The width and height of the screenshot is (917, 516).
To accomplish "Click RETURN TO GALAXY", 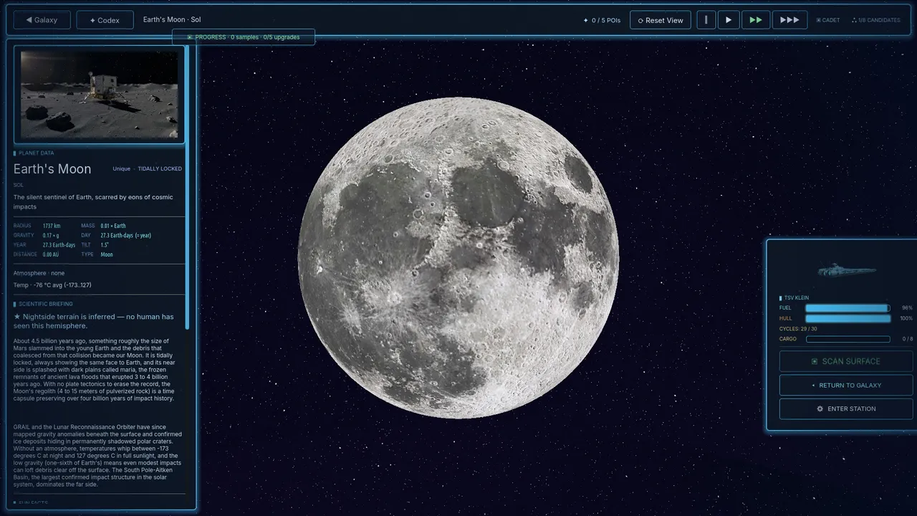I will click(846, 385).
